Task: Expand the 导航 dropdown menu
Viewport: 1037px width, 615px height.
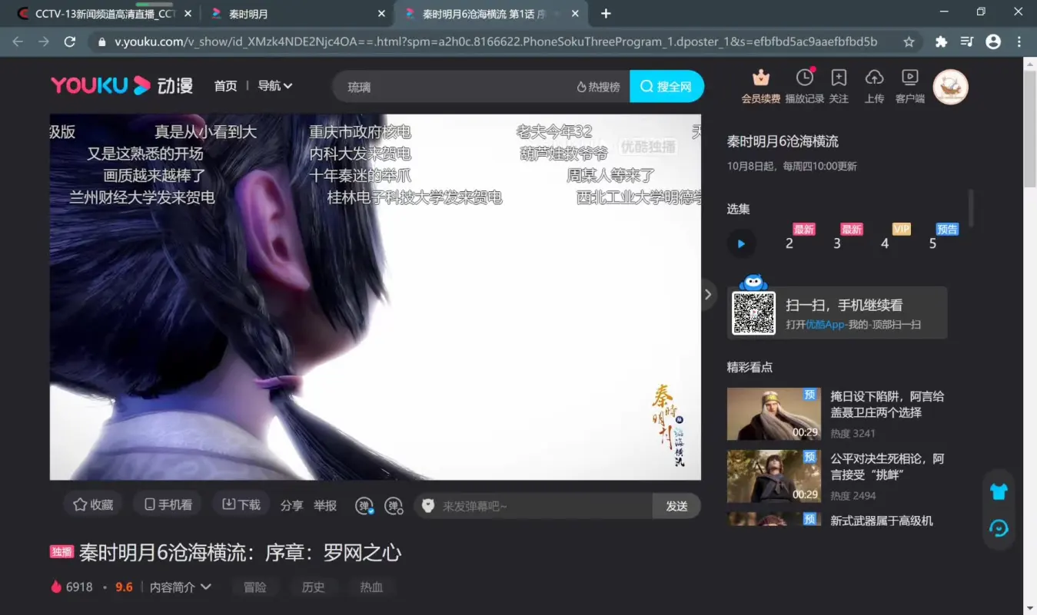Action: [x=275, y=86]
